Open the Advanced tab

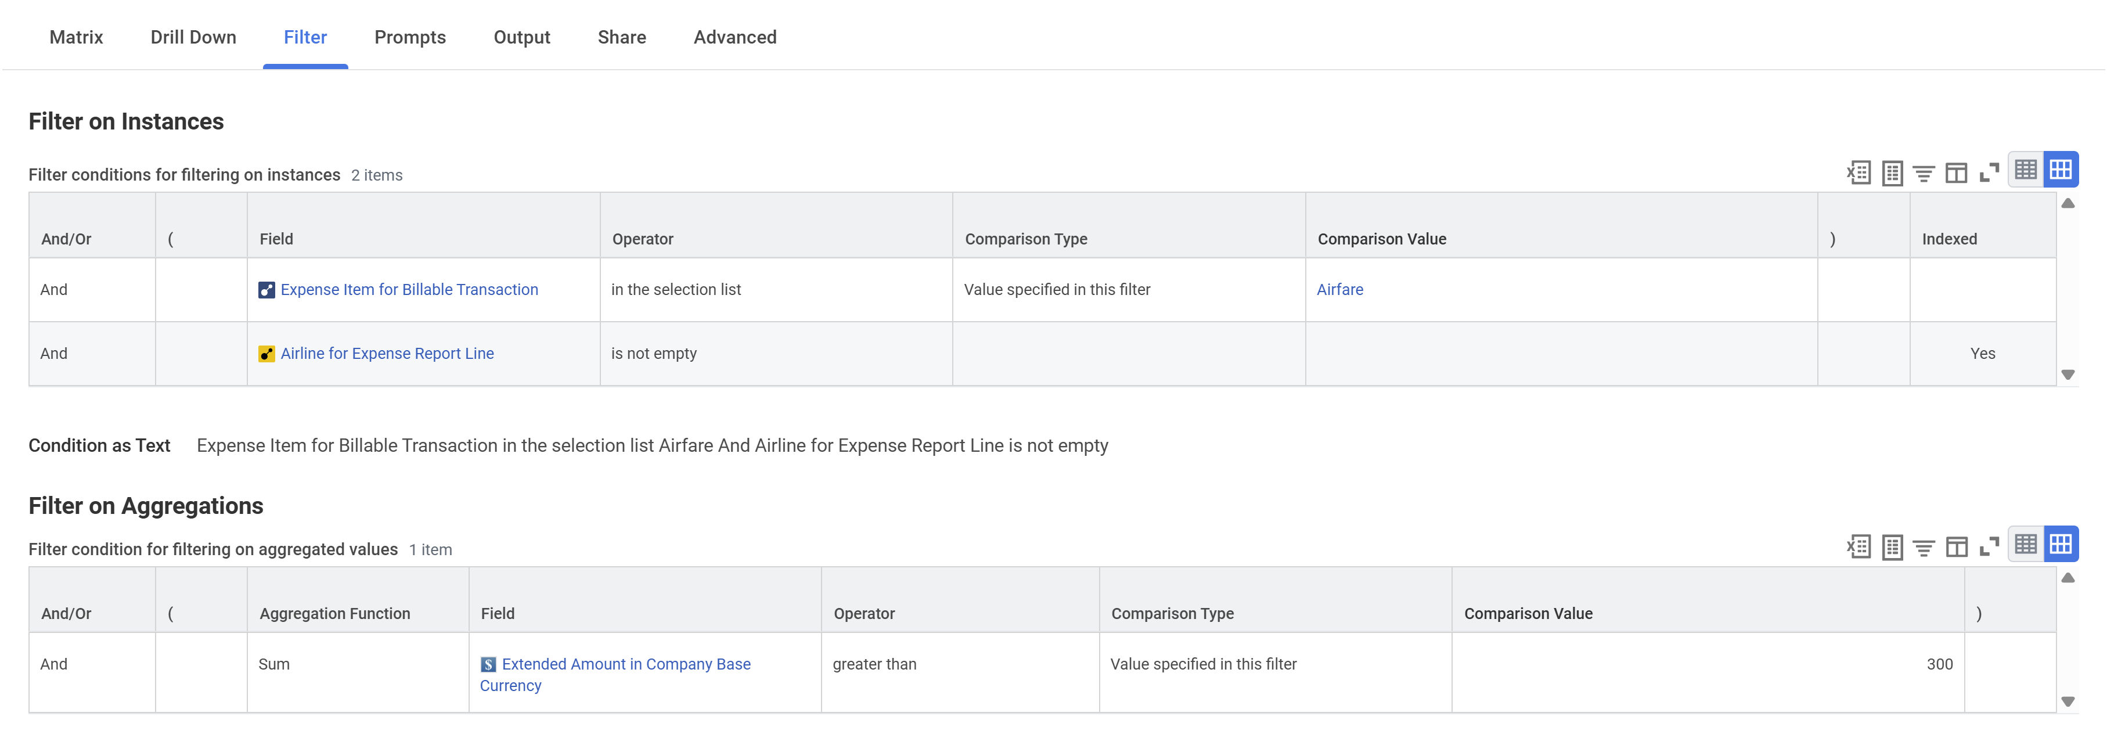734,38
